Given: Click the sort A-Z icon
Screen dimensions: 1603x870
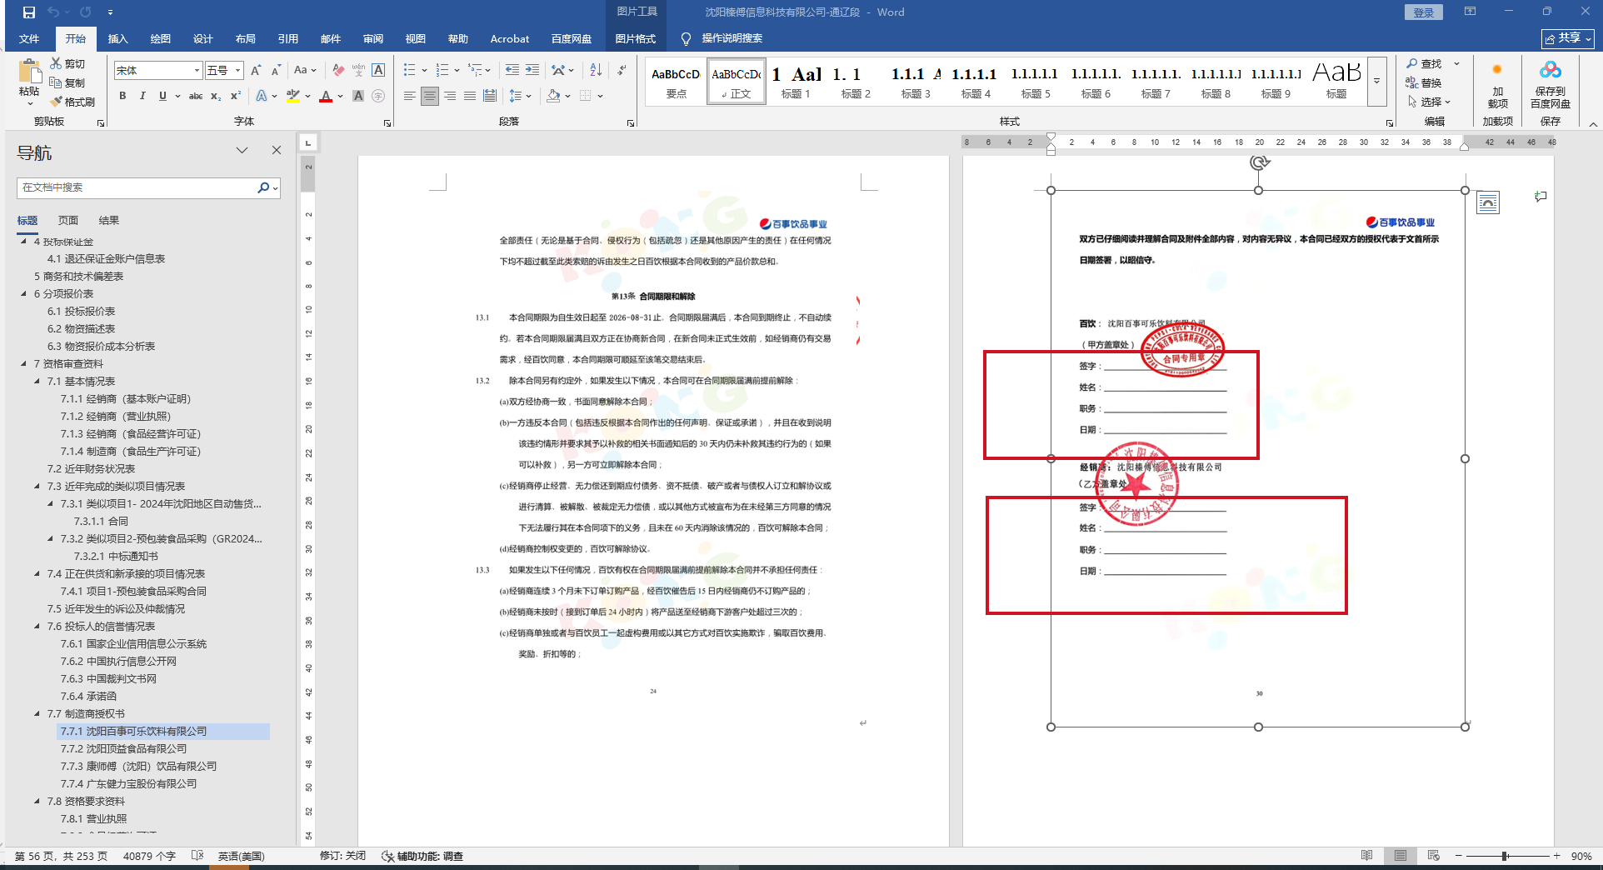Looking at the screenshot, I should tap(596, 70).
